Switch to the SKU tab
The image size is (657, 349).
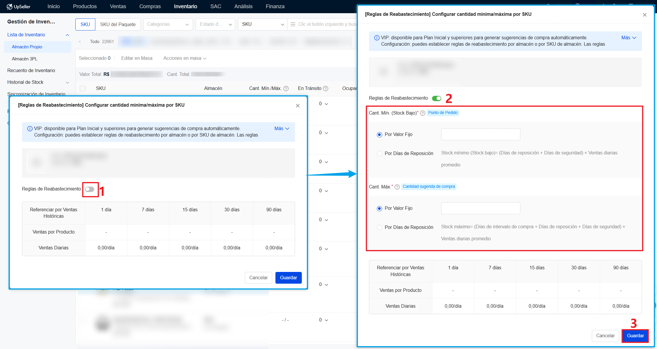[x=85, y=24]
